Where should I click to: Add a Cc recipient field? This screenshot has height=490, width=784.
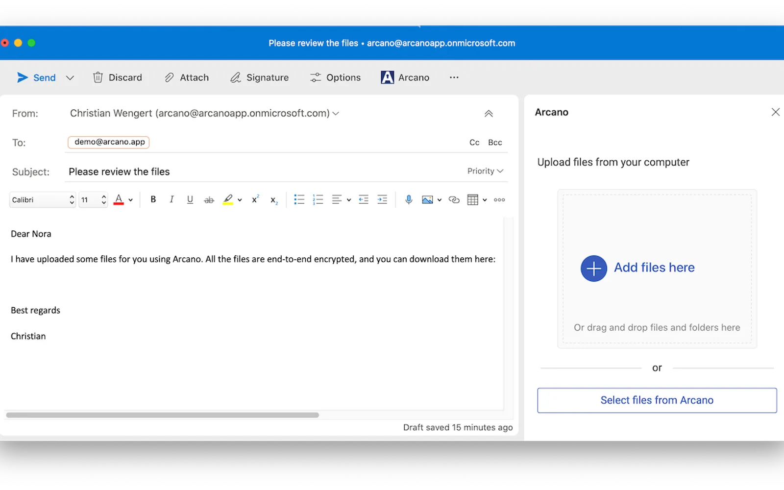tap(474, 143)
